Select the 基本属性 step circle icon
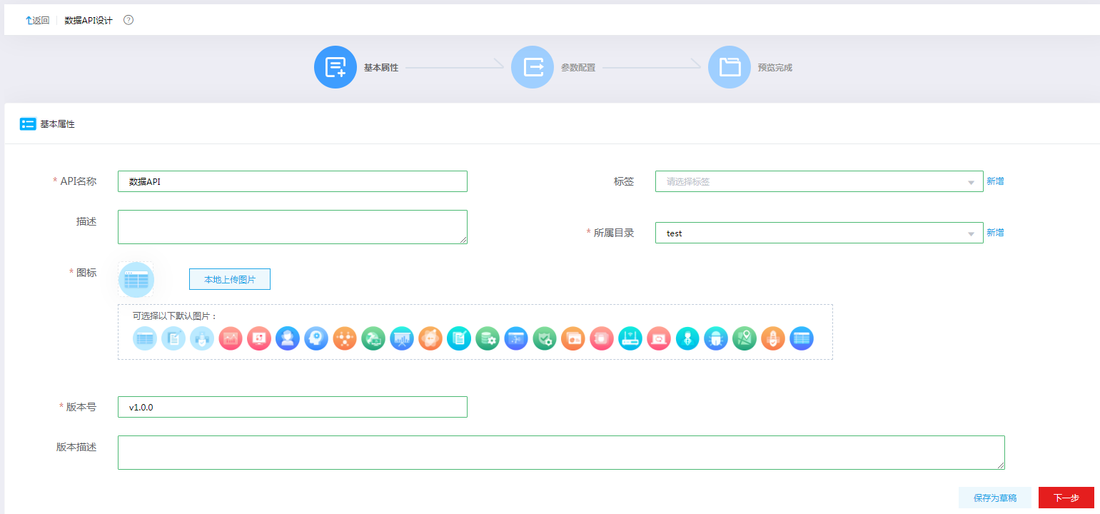The image size is (1100, 514). [335, 67]
